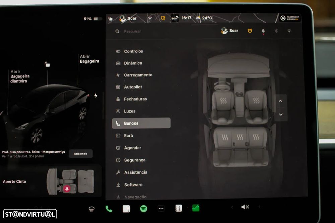Click the Pesquisar search field
This screenshot has width=335, height=223.
132,31
